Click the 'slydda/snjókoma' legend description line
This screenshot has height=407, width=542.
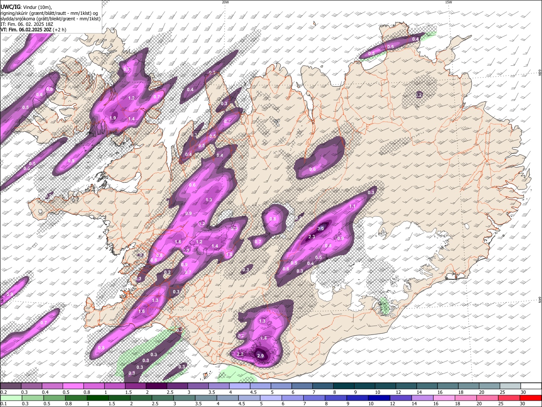(x=50, y=19)
